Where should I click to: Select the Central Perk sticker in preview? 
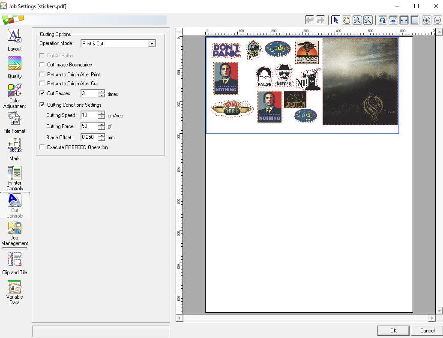(x=232, y=108)
